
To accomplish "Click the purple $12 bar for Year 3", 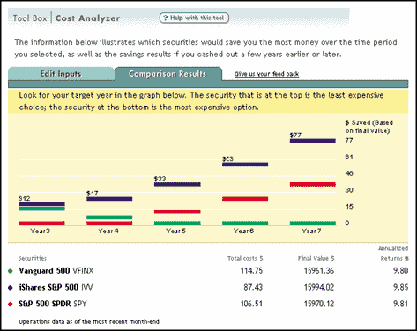I will pos(42,204).
